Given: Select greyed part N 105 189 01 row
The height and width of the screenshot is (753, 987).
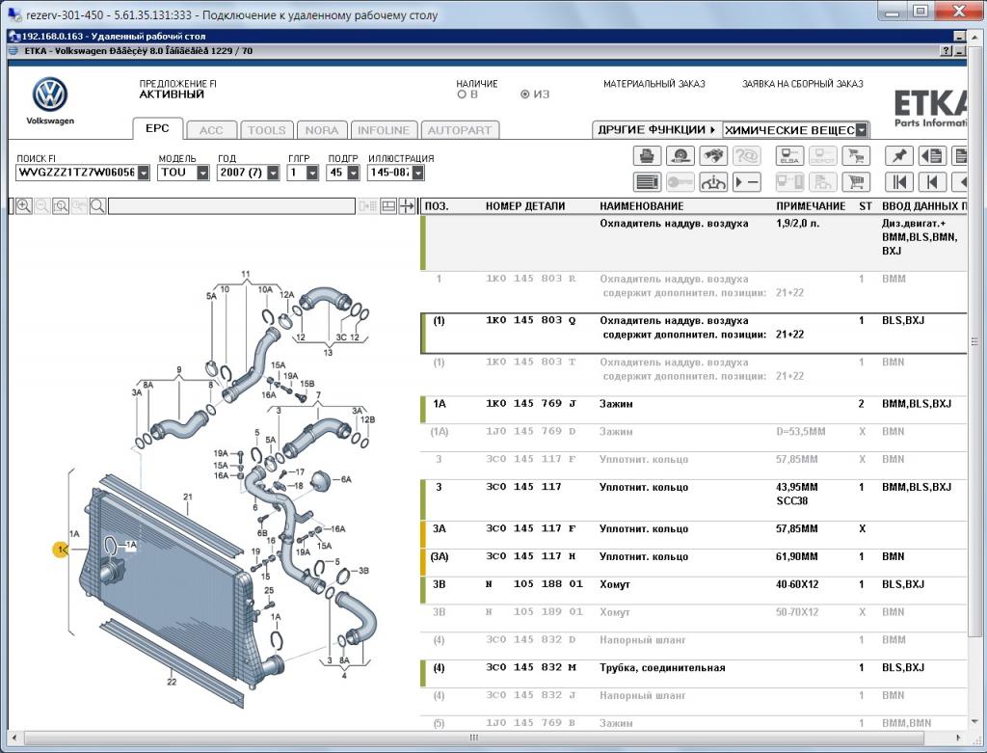Looking at the screenshot, I should 694,618.
